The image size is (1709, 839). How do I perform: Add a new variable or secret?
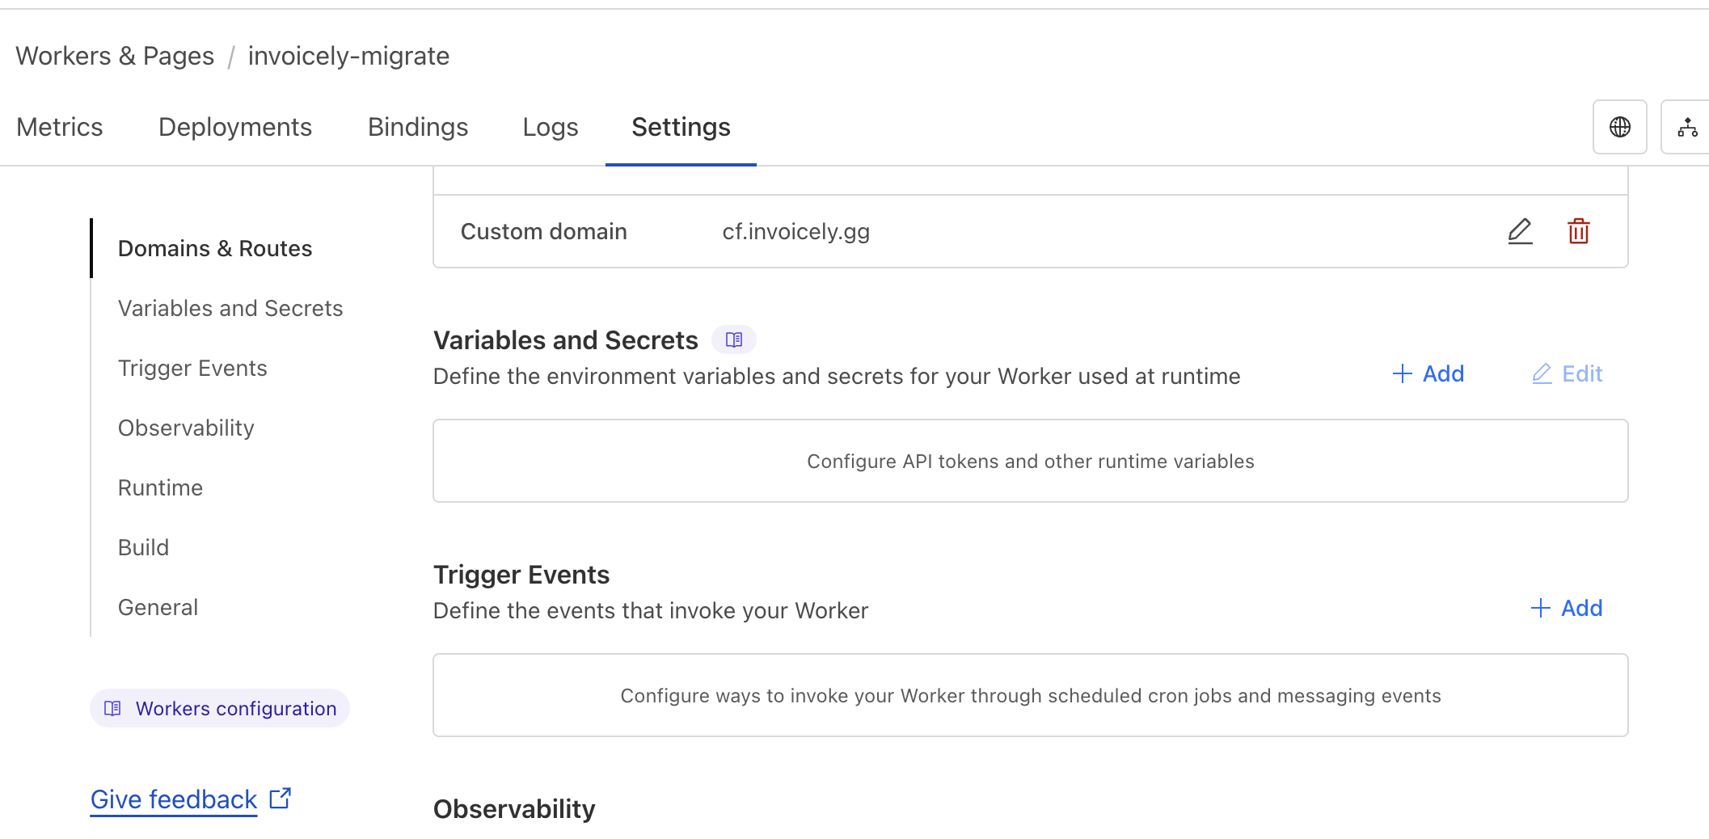1428,373
